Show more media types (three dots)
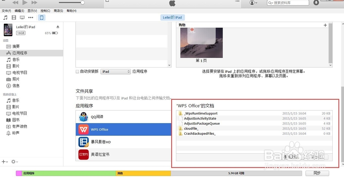Screen dimensions: 344x178 point(31,17)
